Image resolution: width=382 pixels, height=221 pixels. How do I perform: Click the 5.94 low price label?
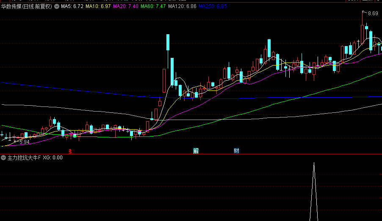click(25, 142)
